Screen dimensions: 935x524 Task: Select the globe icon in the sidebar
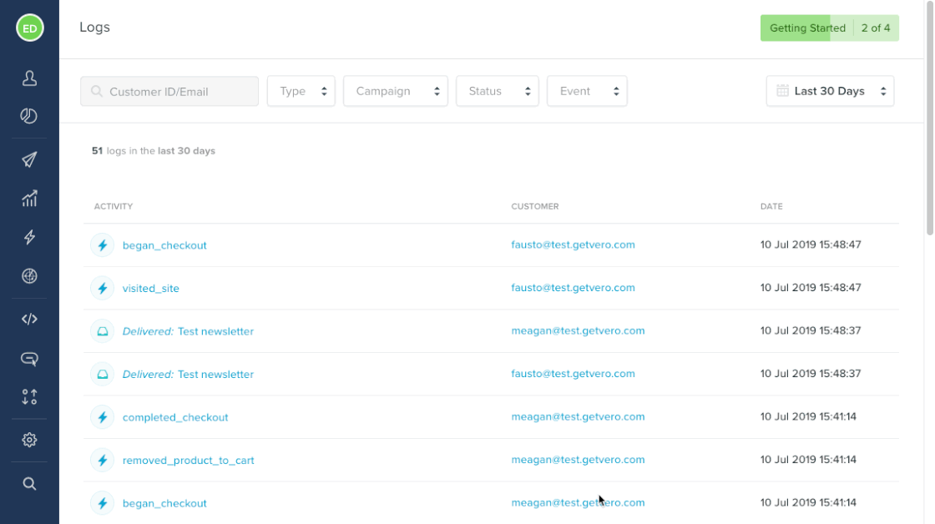click(x=29, y=276)
